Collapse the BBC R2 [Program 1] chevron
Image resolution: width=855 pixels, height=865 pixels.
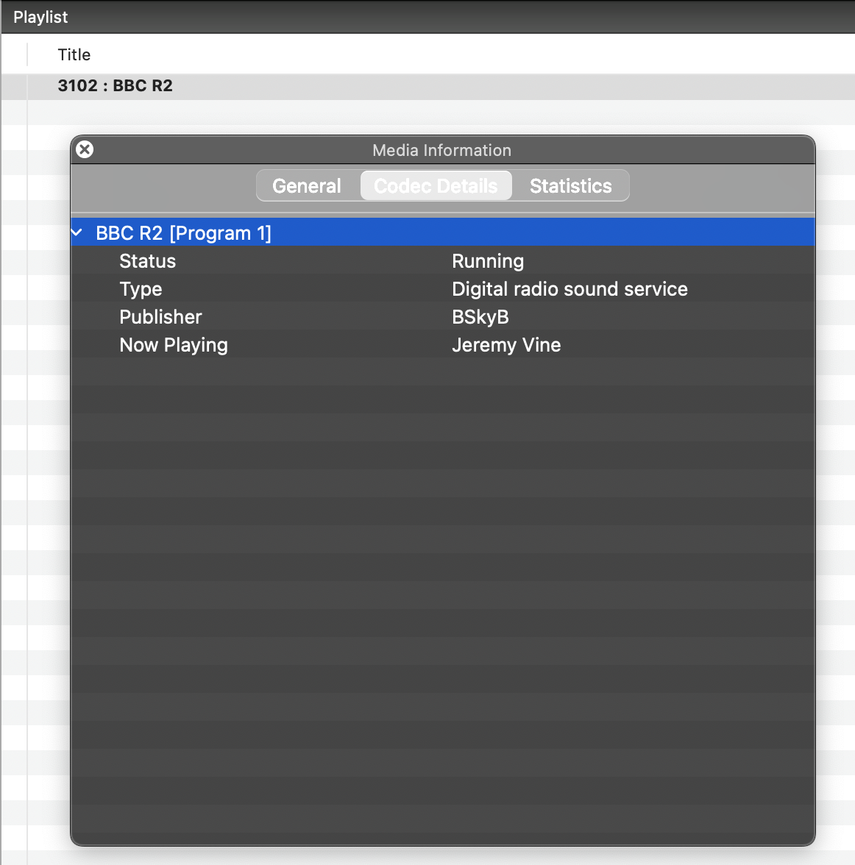coord(77,232)
